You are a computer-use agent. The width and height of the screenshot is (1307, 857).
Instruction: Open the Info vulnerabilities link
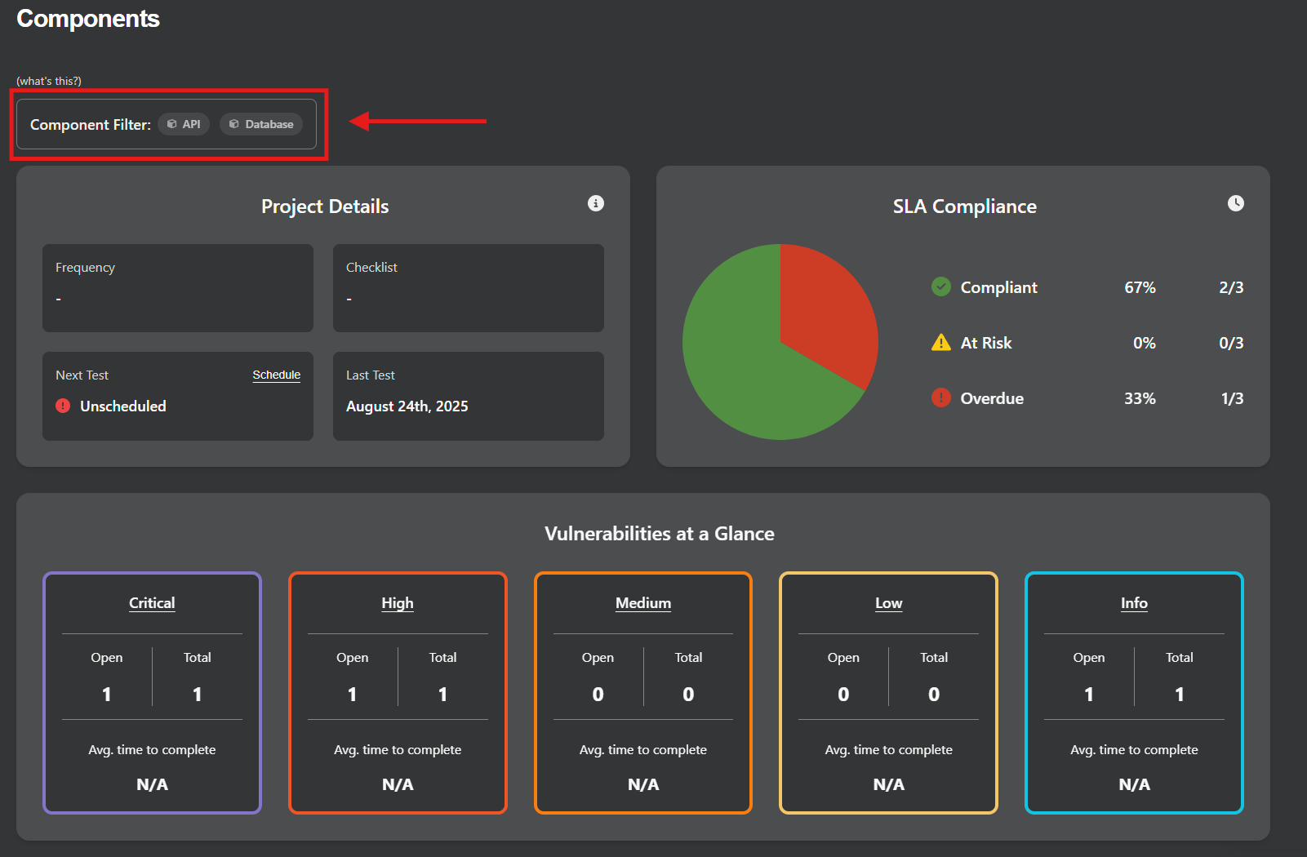(1134, 603)
